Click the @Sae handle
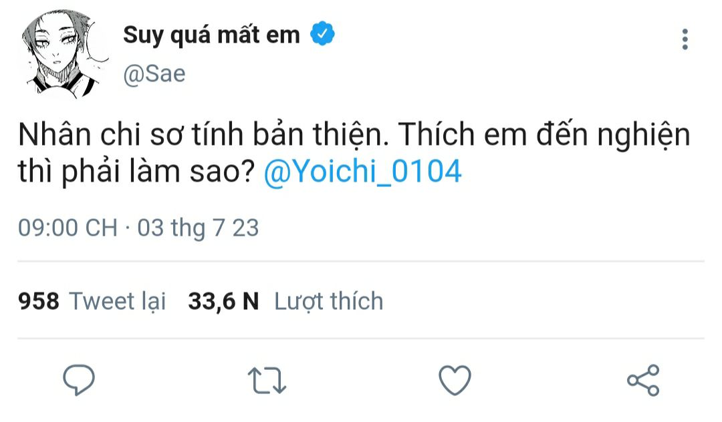 tap(154, 74)
